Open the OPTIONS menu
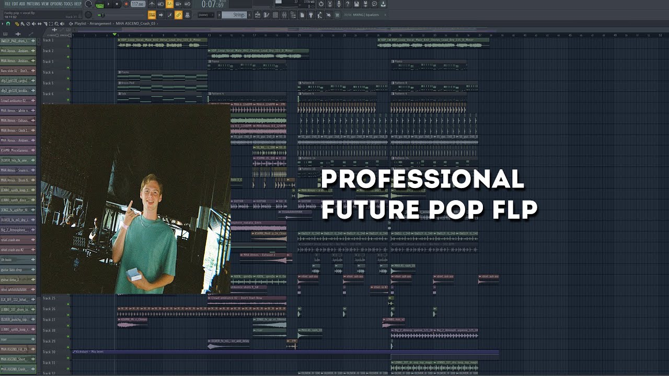Image resolution: width=669 pixels, height=376 pixels. [x=56, y=4]
